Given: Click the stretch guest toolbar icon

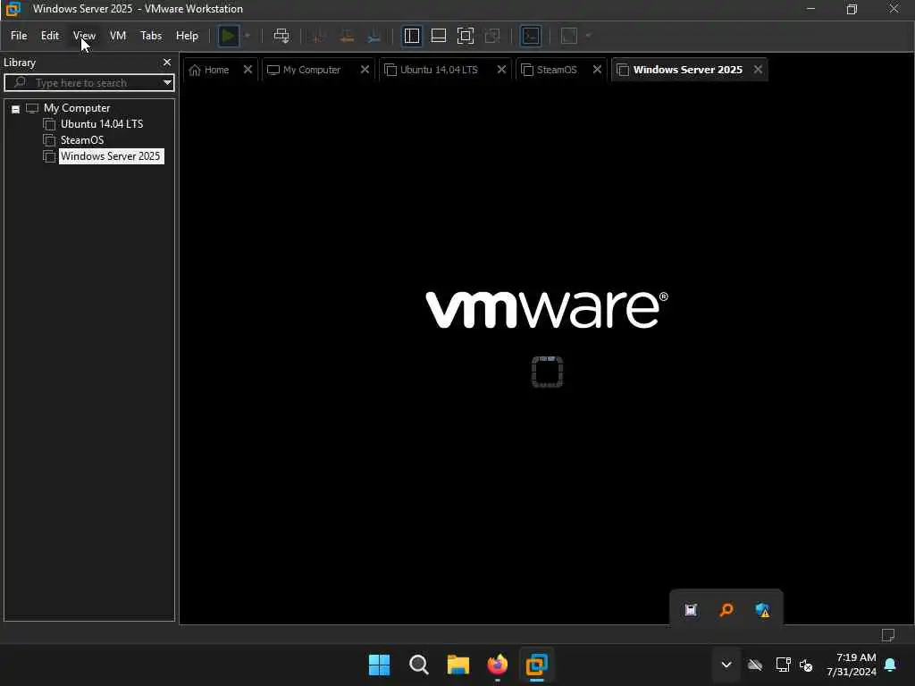Looking at the screenshot, I should [569, 36].
